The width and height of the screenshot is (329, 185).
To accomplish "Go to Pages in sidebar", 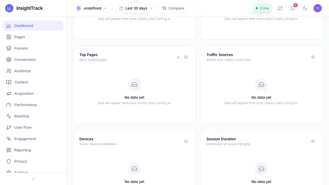I will pos(33,37).
